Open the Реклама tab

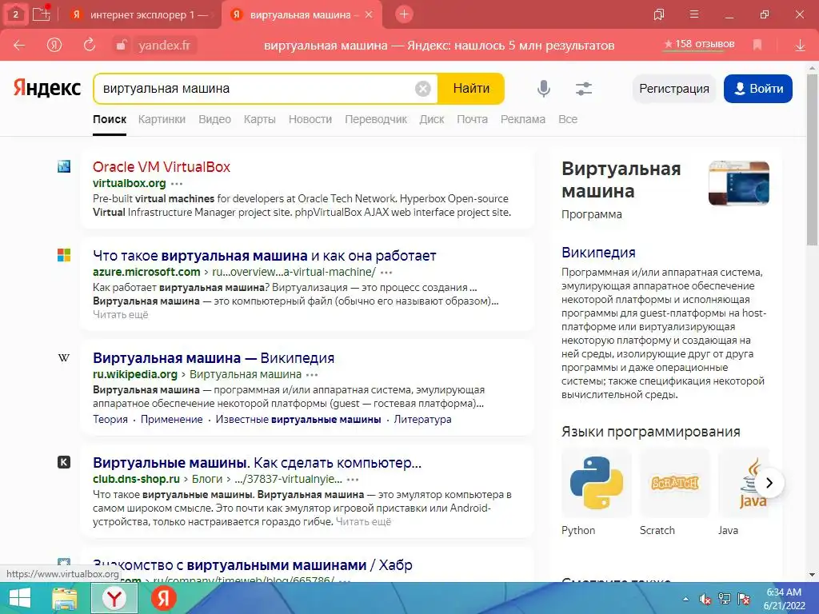[x=523, y=119]
